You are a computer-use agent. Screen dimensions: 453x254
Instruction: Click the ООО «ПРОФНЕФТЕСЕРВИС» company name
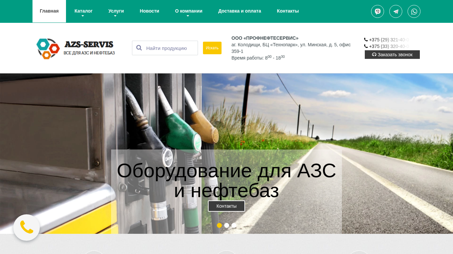[265, 38]
